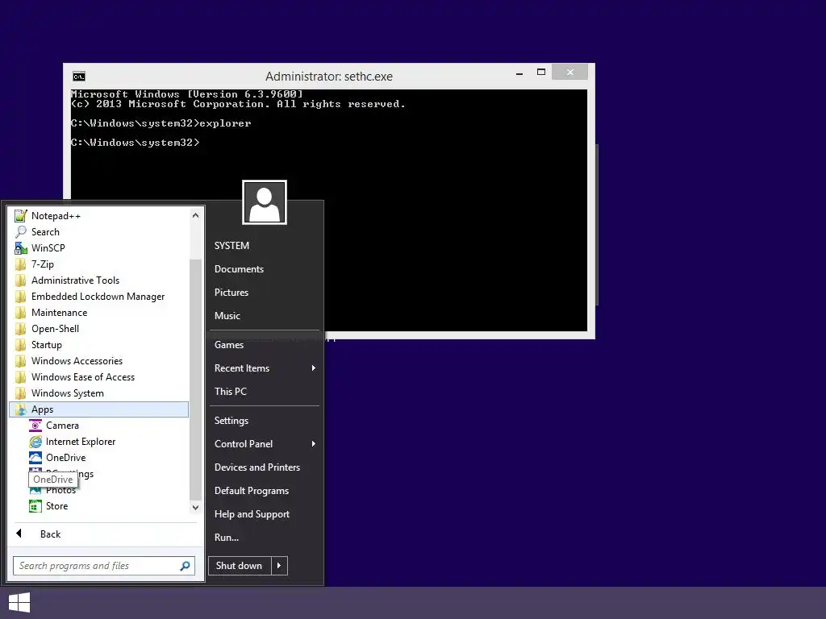Open the Embedded Lockdown Manager folder
826x619 pixels.
click(99, 297)
